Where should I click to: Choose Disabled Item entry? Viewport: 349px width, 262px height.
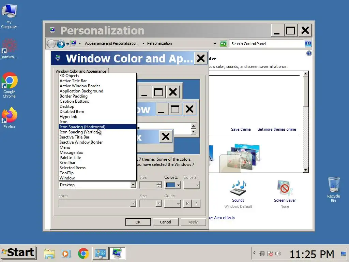(97, 112)
